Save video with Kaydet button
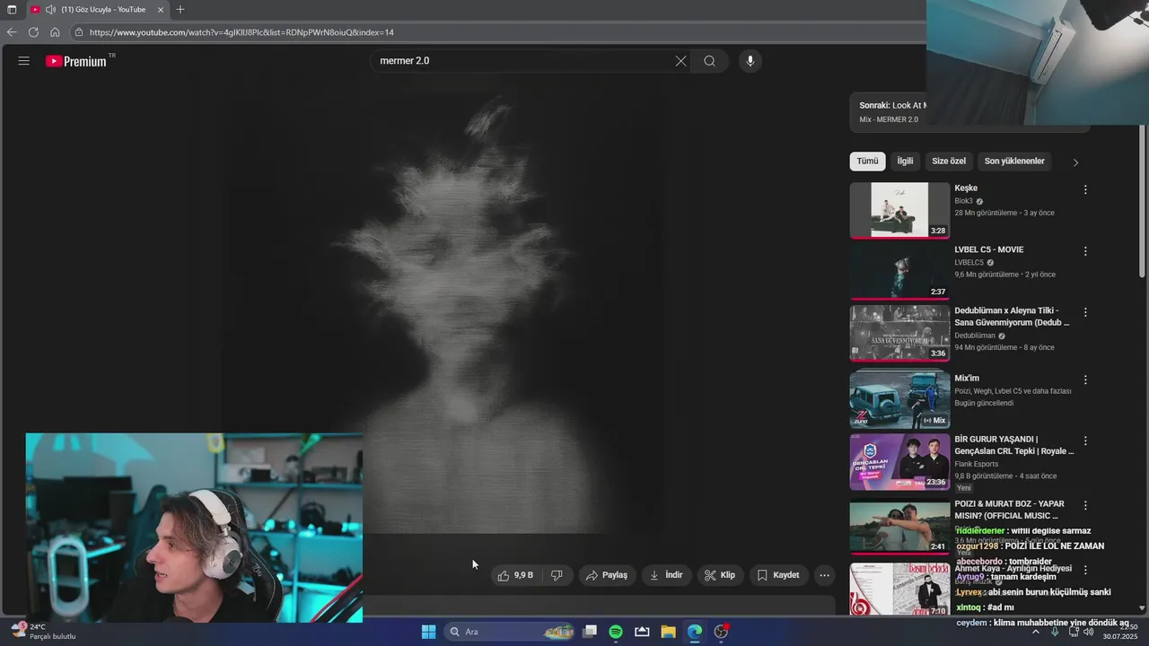Screen dimensions: 1149x646 tap(778, 575)
